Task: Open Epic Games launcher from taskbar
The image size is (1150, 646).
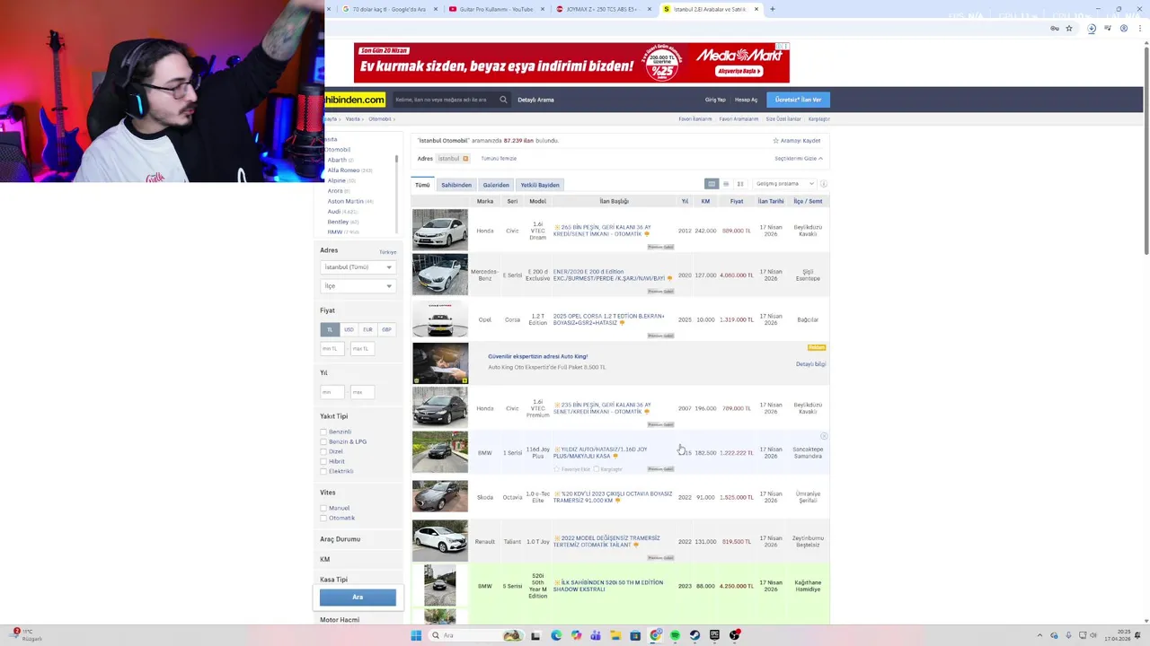Action: point(714,635)
